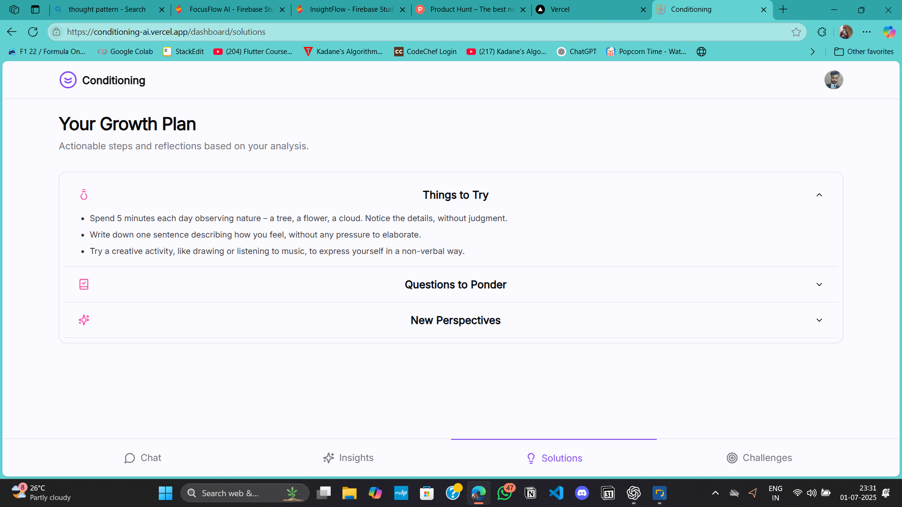Image resolution: width=902 pixels, height=507 pixels.
Task: Open the ChatGPT bookmark
Action: [x=577, y=52]
